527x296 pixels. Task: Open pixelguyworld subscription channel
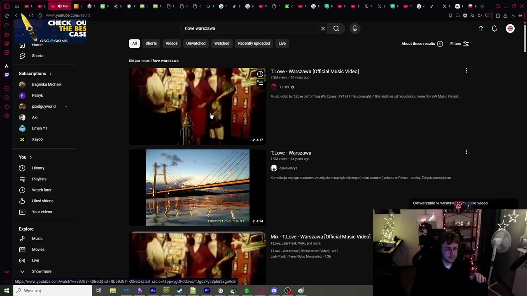click(x=44, y=106)
